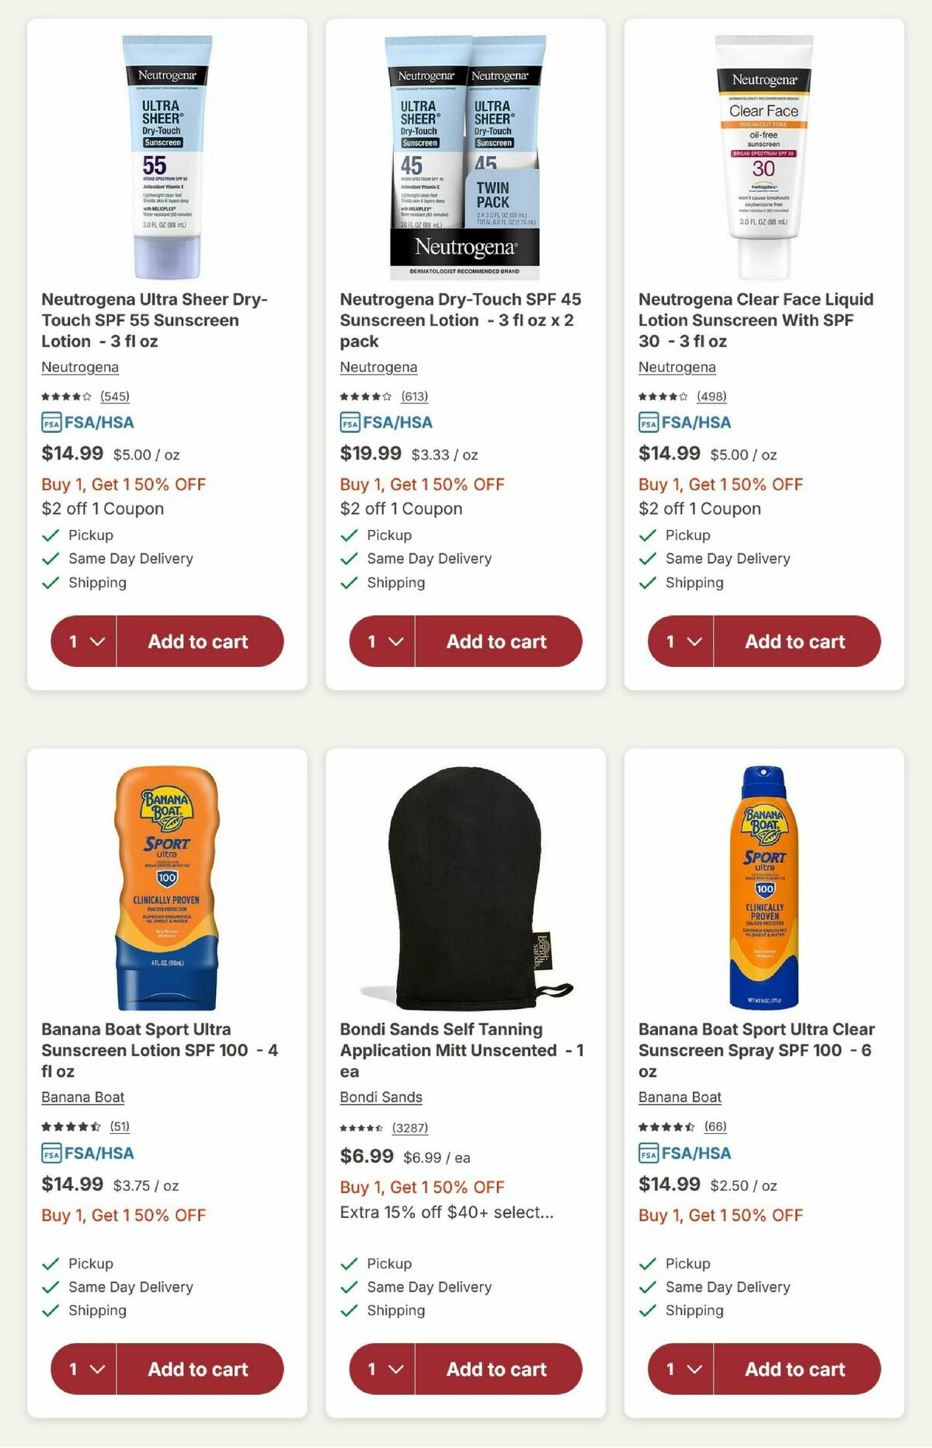Click the star rating for the Clear Face SPF 30 sunscreen
This screenshot has height=1448, width=932.
(664, 396)
